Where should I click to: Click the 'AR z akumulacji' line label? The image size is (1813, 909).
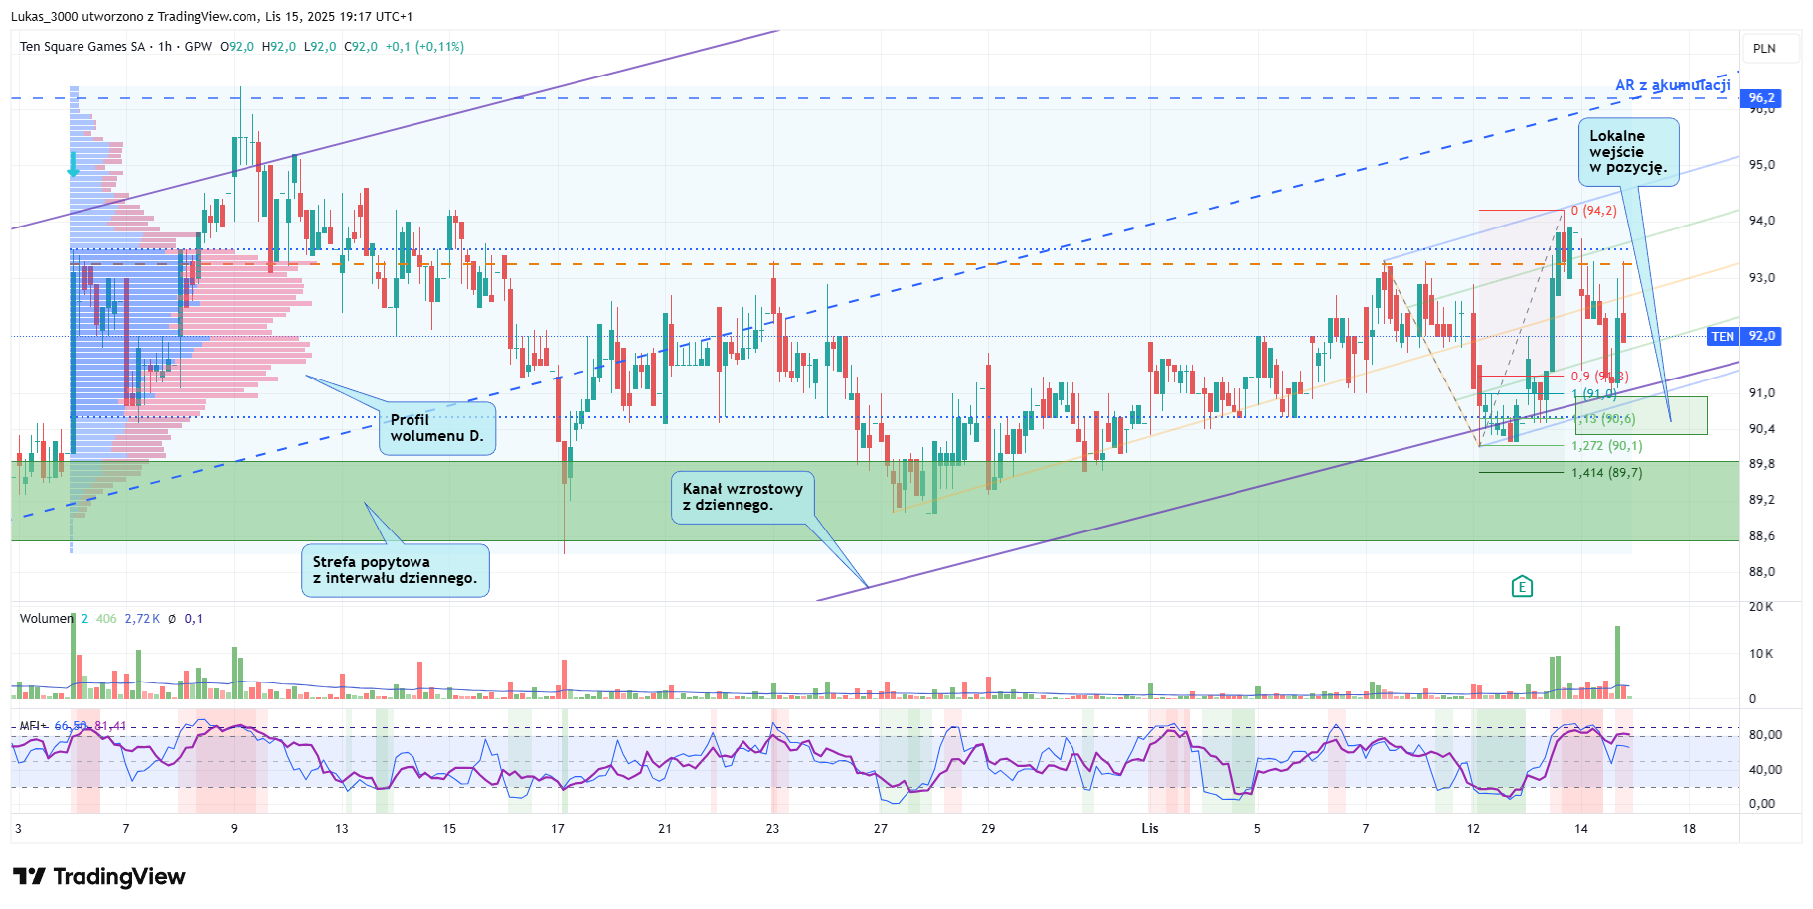1672,85
